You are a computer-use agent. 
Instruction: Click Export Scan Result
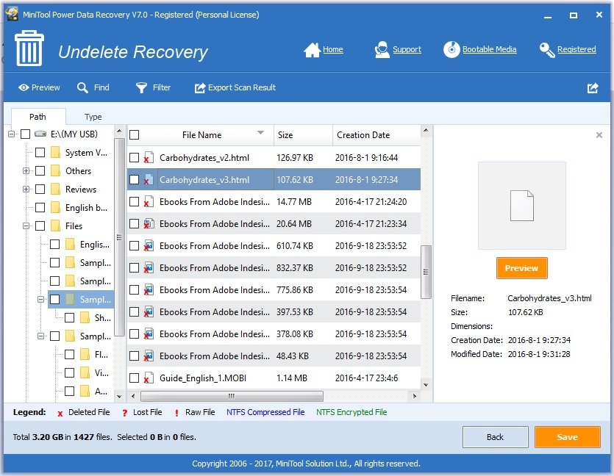[x=235, y=87]
